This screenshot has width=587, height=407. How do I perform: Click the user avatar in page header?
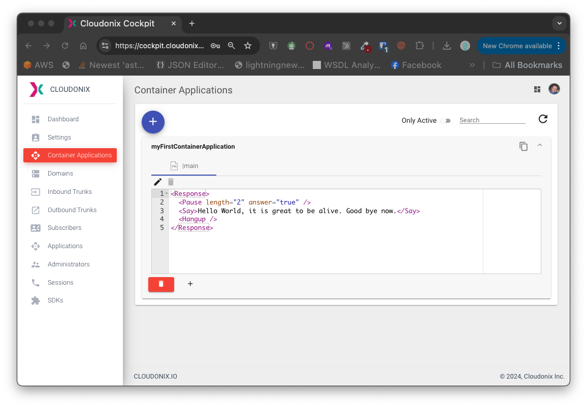[554, 89]
